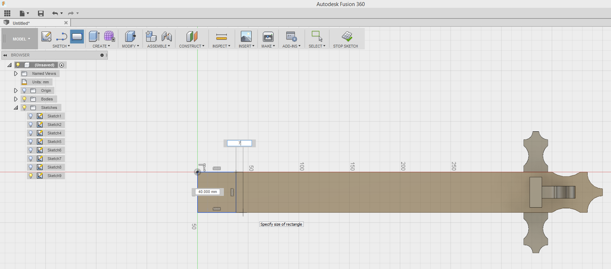Collapse the Sketches folder

pyautogui.click(x=16, y=108)
